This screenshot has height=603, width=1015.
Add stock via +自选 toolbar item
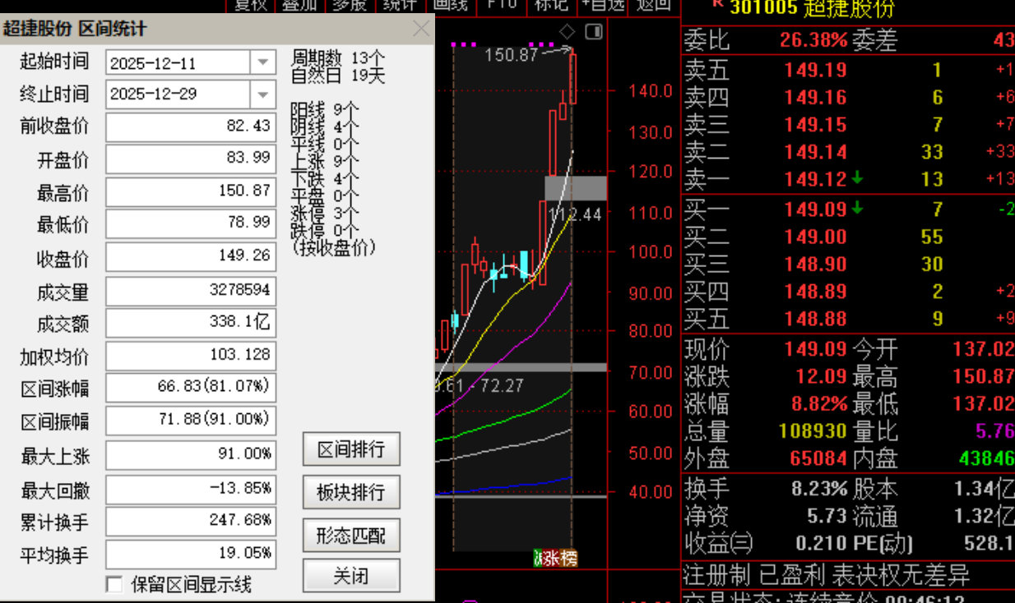(603, 4)
